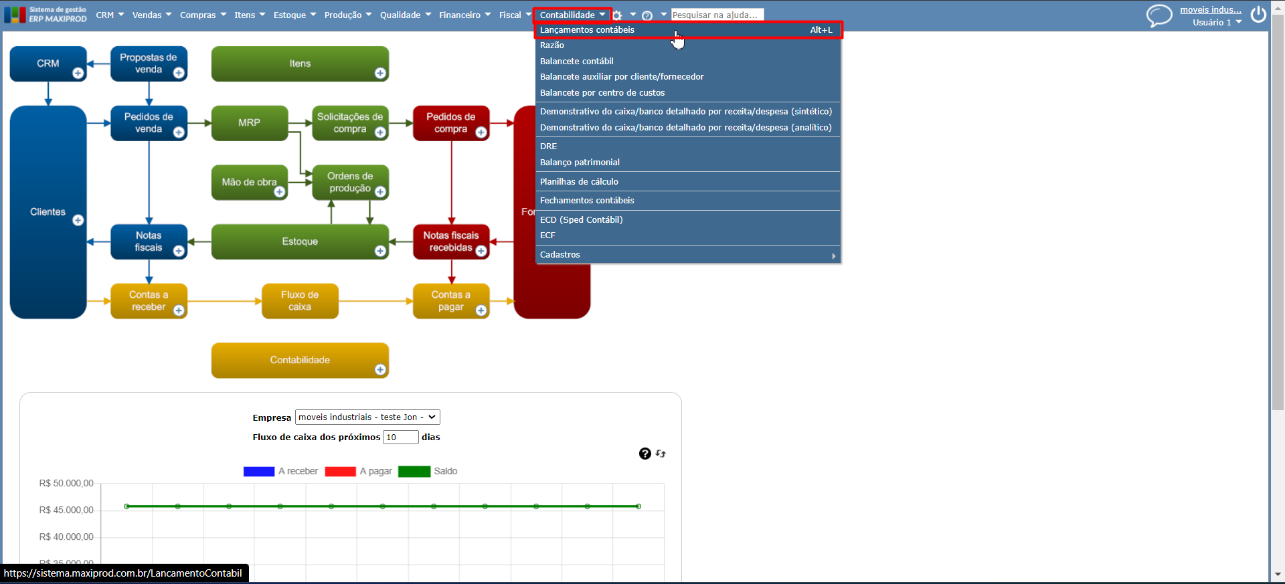Open the Qualidade dropdown menu
The width and height of the screenshot is (1285, 584).
[406, 15]
